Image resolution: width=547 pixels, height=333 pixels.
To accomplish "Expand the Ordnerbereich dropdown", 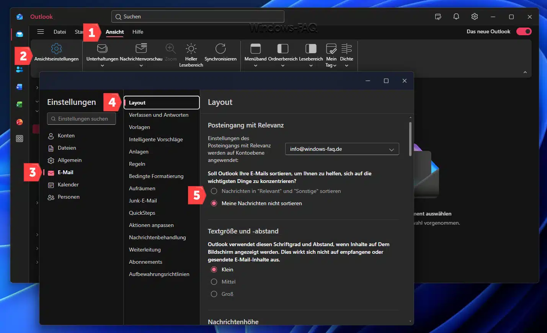I will [282, 65].
